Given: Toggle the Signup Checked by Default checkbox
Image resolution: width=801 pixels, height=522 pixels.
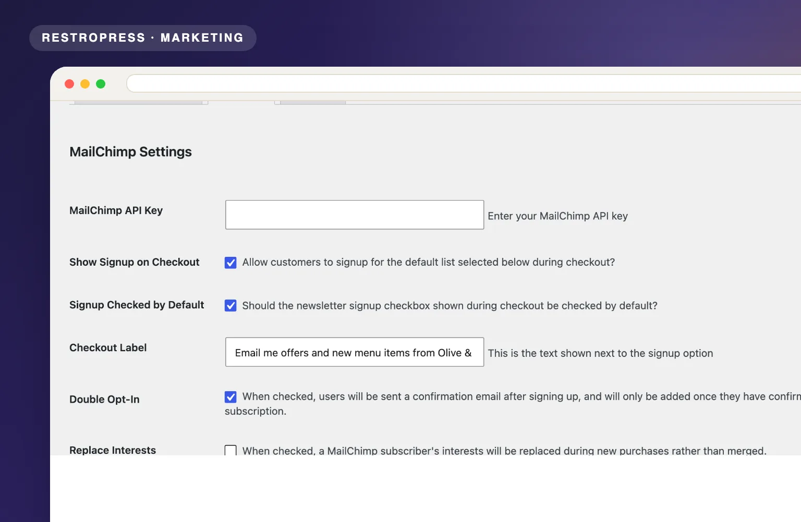Looking at the screenshot, I should pos(230,306).
